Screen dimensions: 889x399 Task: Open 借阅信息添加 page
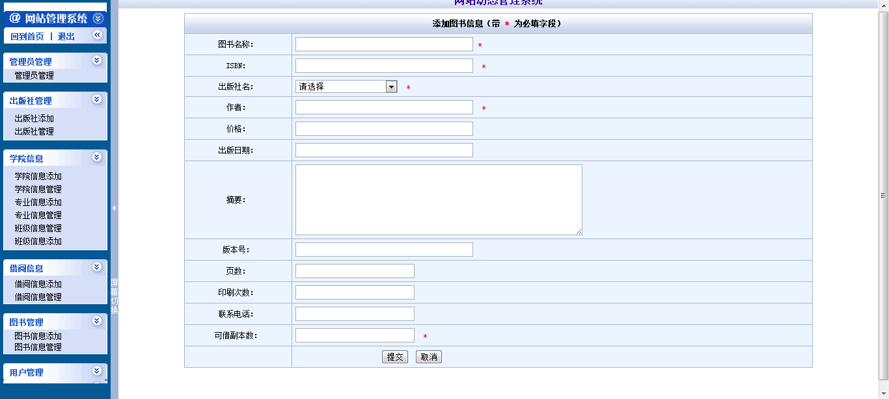click(38, 284)
